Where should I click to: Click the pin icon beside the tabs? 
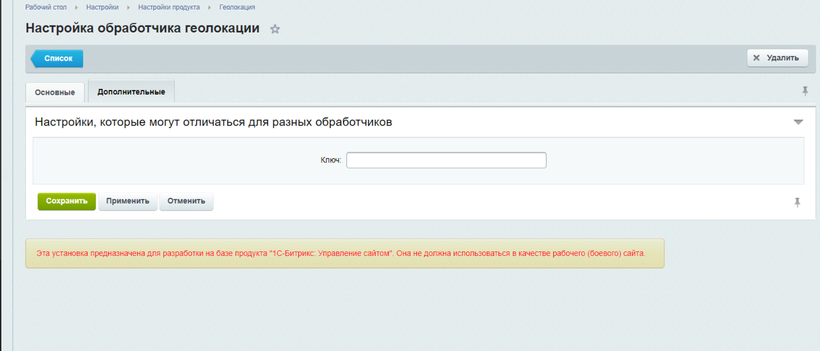pyautogui.click(x=805, y=91)
